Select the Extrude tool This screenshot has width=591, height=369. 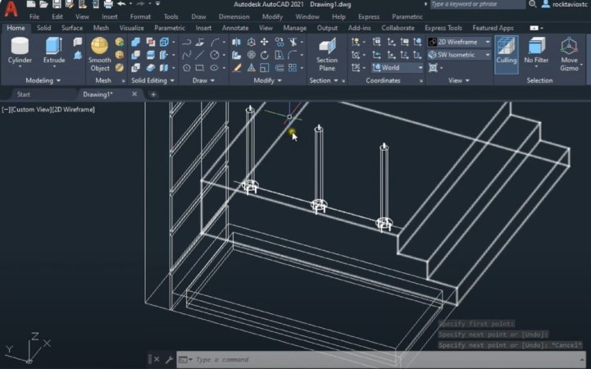coord(54,51)
